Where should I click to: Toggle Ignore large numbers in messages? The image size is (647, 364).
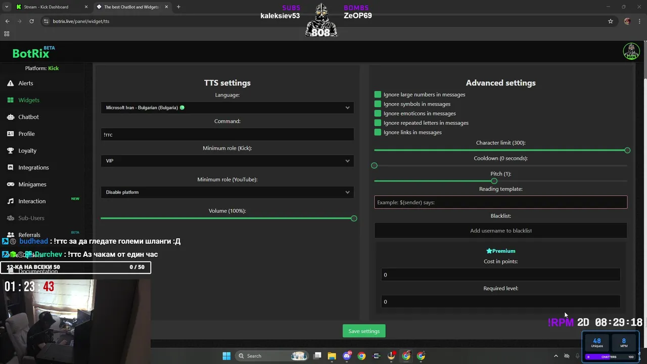tap(378, 95)
